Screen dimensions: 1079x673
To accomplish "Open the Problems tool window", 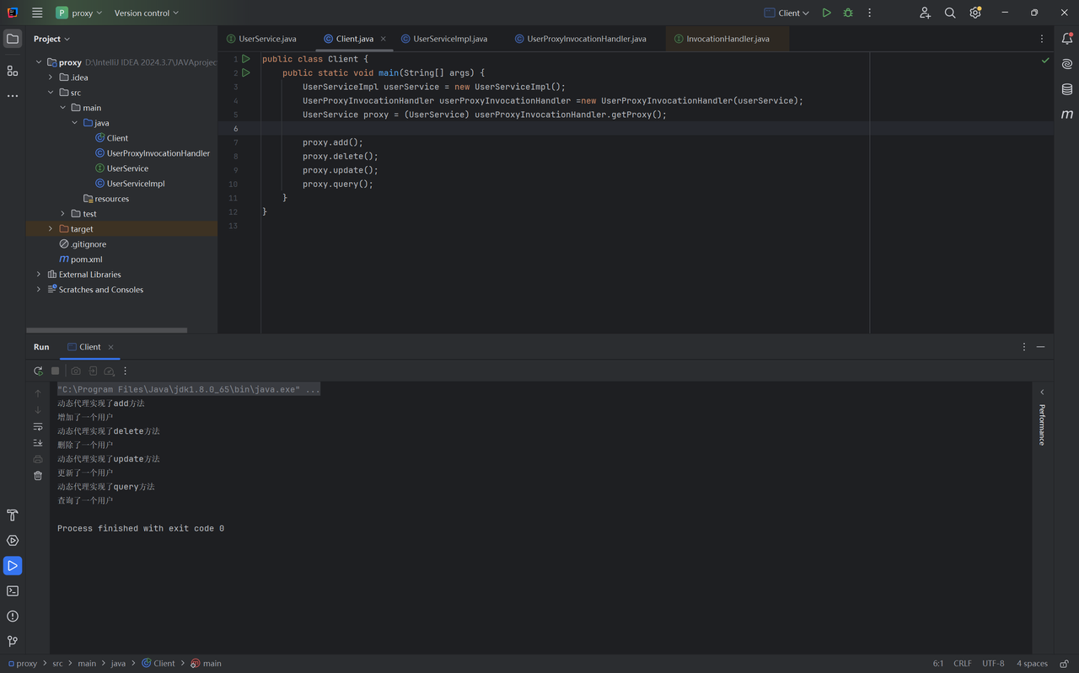I will [x=13, y=617].
